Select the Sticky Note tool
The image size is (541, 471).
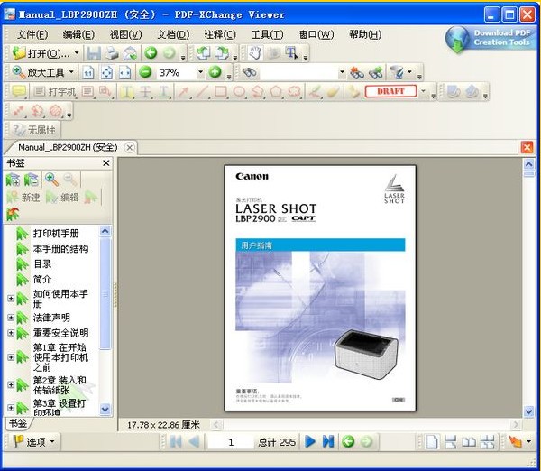tap(19, 91)
